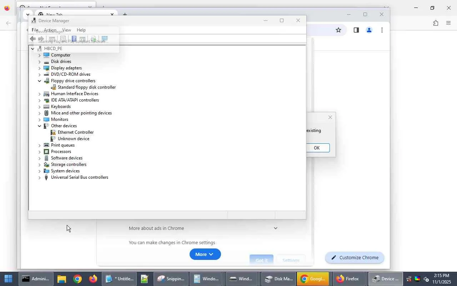Launch the pinned Firefox icon on the taskbar
This screenshot has width=457, height=286.
93,279
